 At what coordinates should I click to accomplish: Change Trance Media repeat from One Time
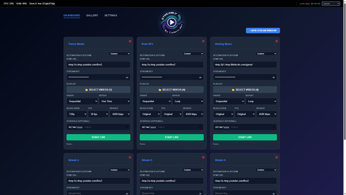pos(115,101)
